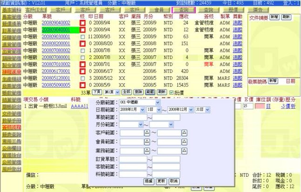The height and width of the screenshot is (192, 301).
Task: Click the triangle lookup icon beside second 客戶範圍 field
Action: click(x=184, y=133)
